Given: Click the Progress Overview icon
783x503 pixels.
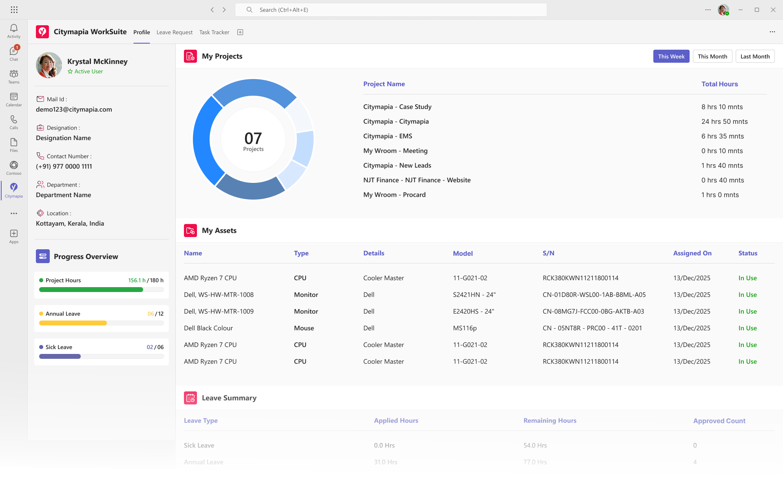Looking at the screenshot, I should point(43,256).
